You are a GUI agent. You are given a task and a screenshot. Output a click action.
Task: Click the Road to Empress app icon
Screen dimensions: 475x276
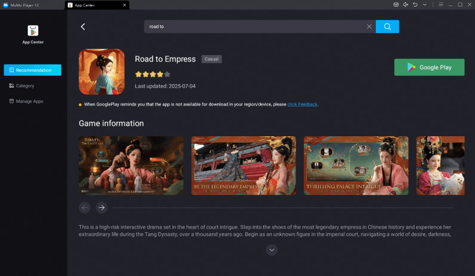[x=102, y=72]
